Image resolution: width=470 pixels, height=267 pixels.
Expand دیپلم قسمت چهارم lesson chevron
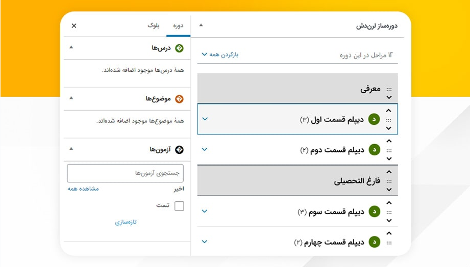(x=205, y=242)
